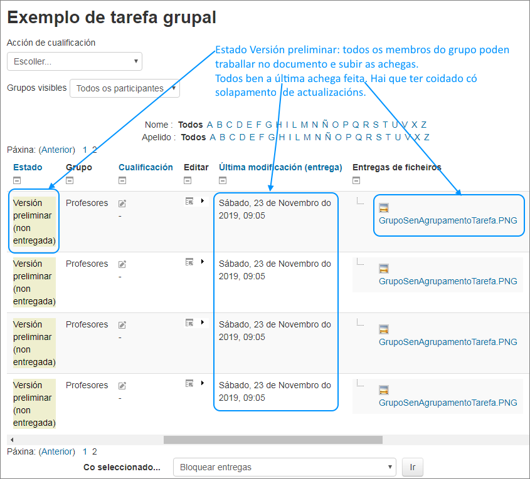
Task: Click the grading pencil icon in the fourth row
Action: click(x=122, y=385)
